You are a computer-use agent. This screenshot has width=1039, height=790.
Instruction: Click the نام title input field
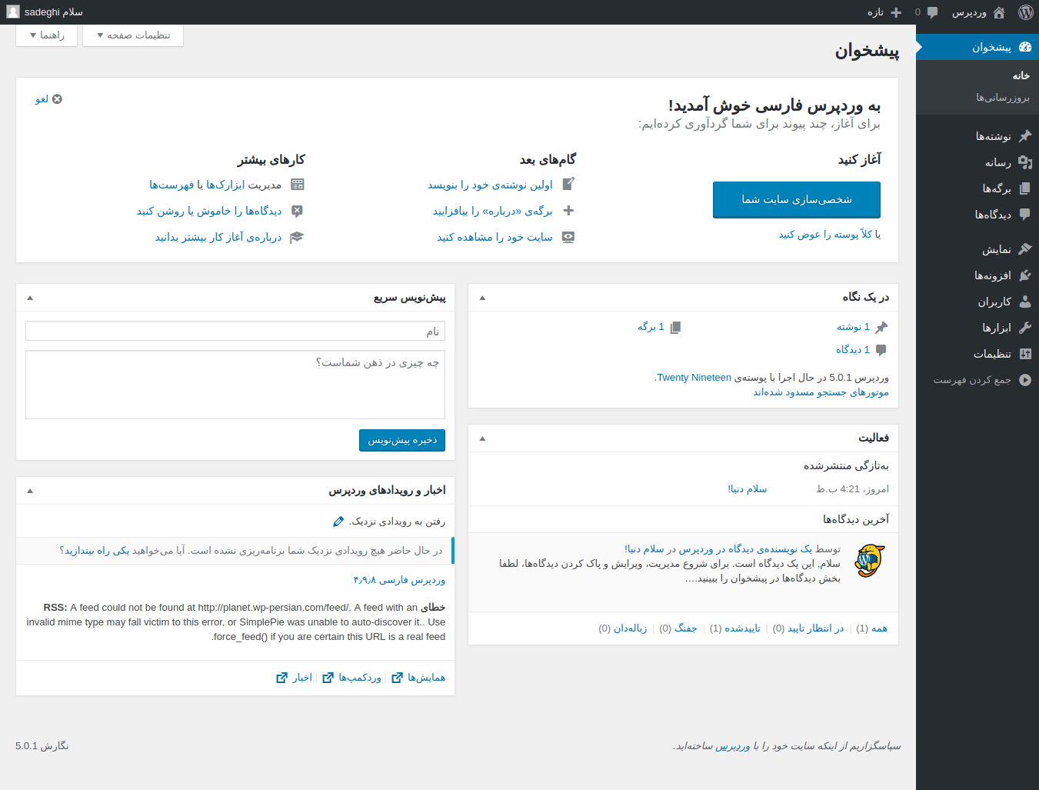click(x=235, y=331)
